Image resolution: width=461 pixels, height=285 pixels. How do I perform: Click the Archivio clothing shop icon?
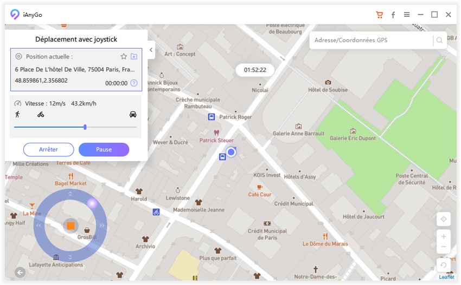pyautogui.click(x=145, y=239)
